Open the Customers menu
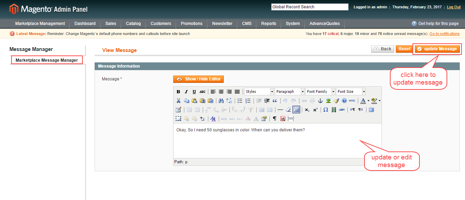Image resolution: width=465 pixels, height=200 pixels. [x=161, y=24]
